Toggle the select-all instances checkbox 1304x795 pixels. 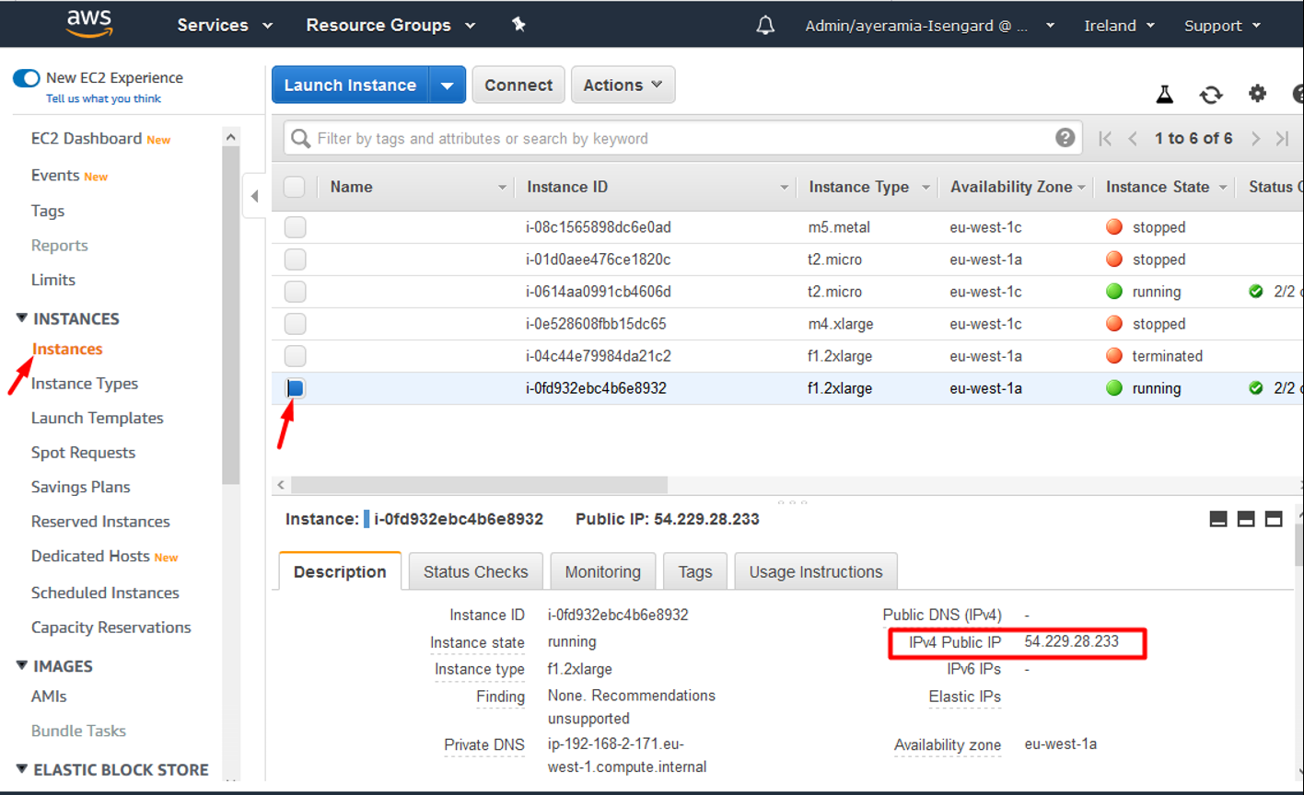[295, 187]
